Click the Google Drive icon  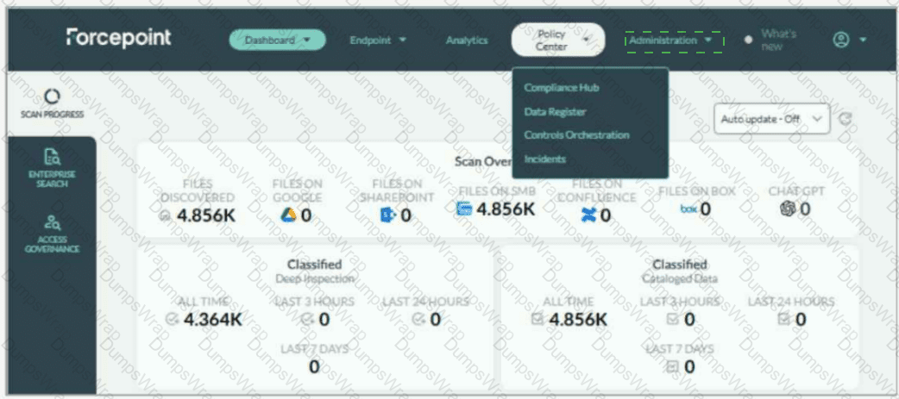pos(288,215)
